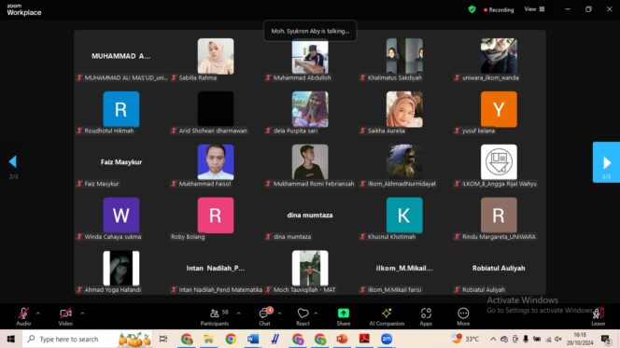The image size is (620, 348).
Task: Select dela Puspita sari's tile
Action: [x=310, y=109]
